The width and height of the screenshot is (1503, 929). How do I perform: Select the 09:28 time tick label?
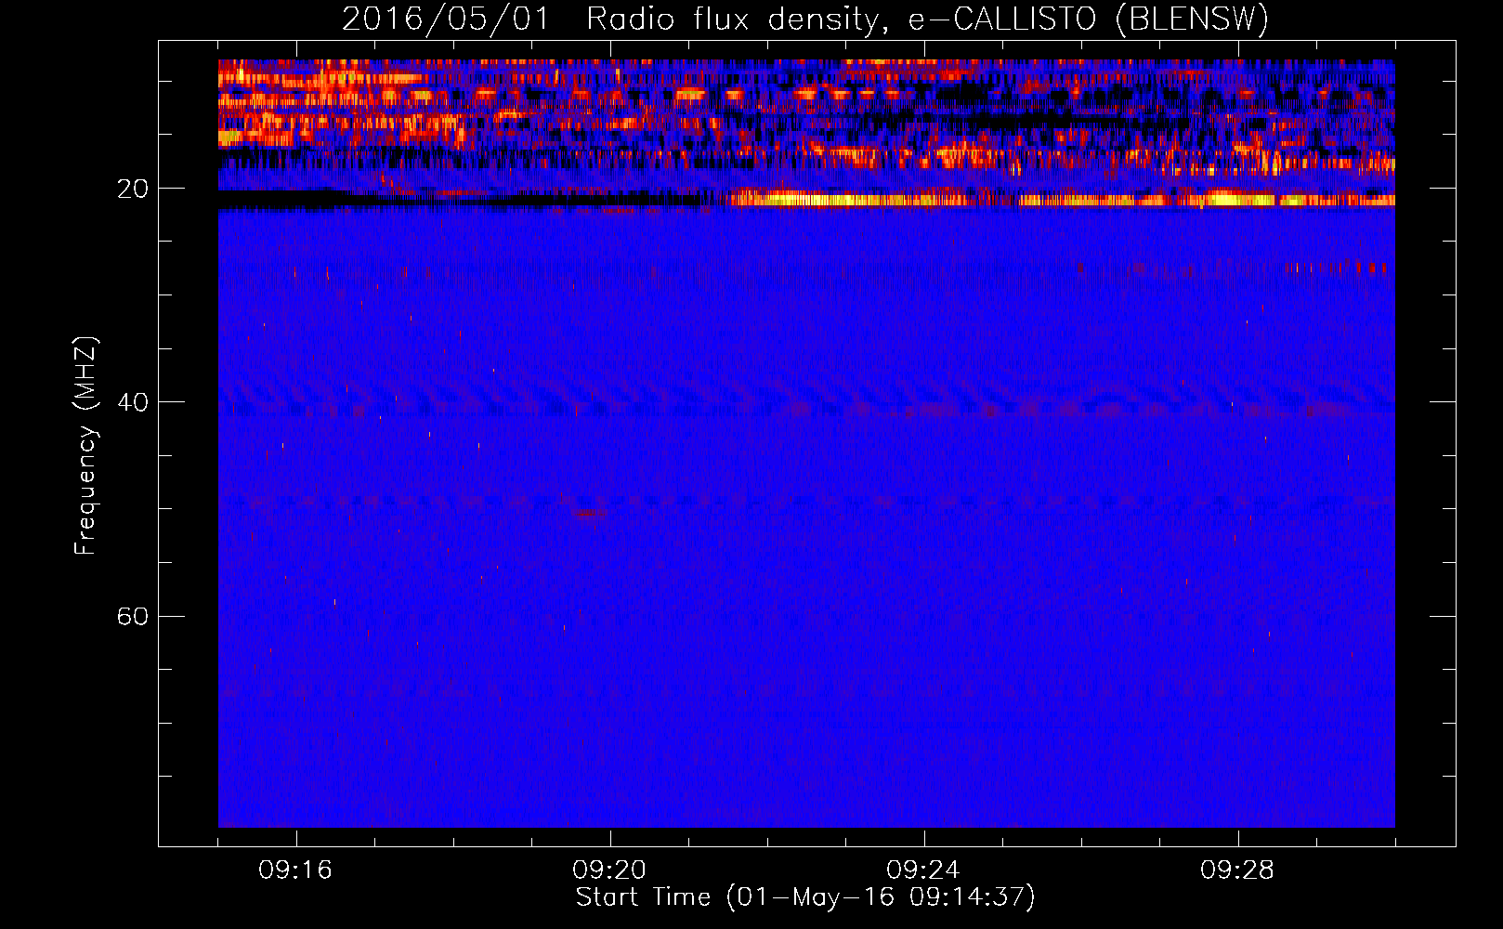pyautogui.click(x=1237, y=870)
